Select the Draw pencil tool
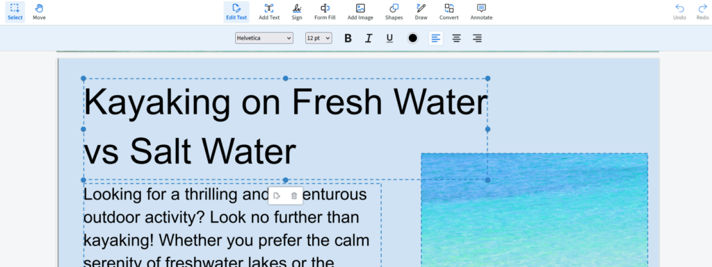This screenshot has width=712, height=267. click(x=421, y=12)
